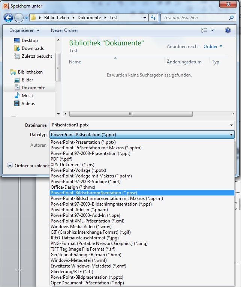Click Test in the address path
Viewport: 241px width, 287px height.
(114, 18)
